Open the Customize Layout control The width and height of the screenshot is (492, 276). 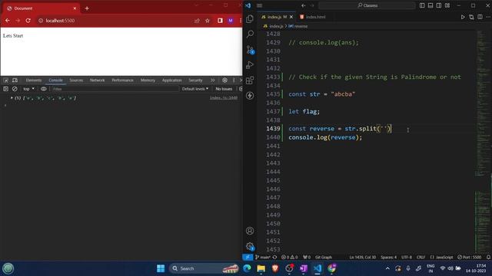pyautogui.click(x=447, y=5)
